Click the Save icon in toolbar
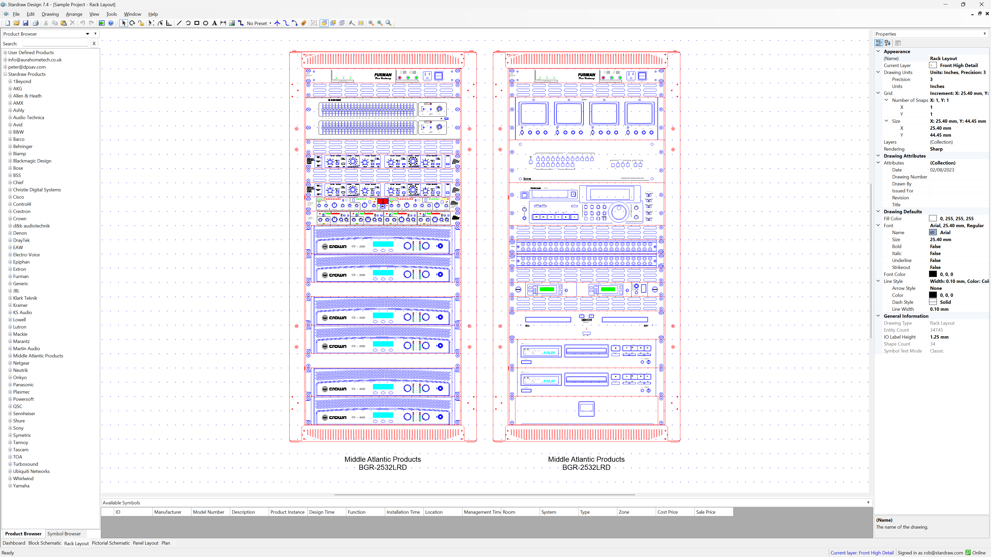Image resolution: width=991 pixels, height=557 pixels. 25,23
